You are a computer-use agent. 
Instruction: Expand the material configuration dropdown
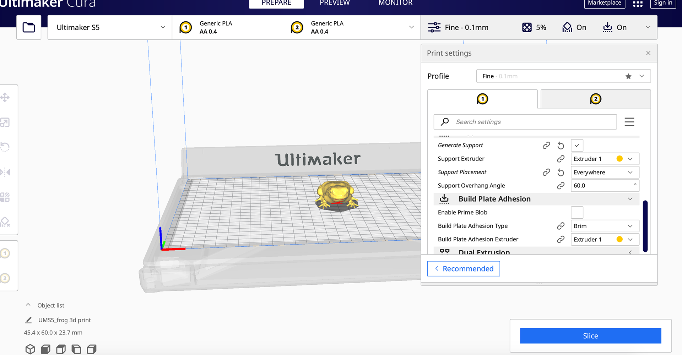point(411,27)
